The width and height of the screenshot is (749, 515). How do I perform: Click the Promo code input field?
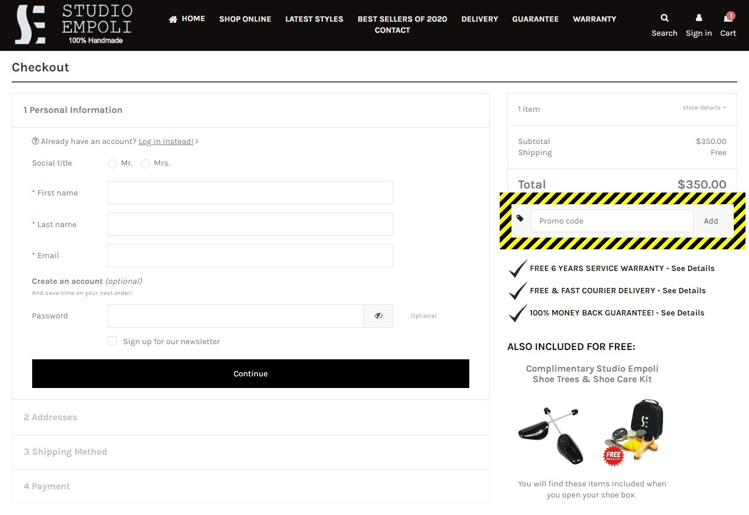click(611, 221)
